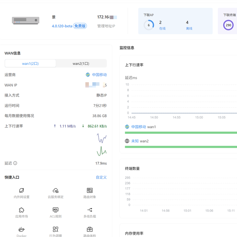Click the 7分21秒 uptime value
The height and width of the screenshot is (237, 237).
click(100, 106)
